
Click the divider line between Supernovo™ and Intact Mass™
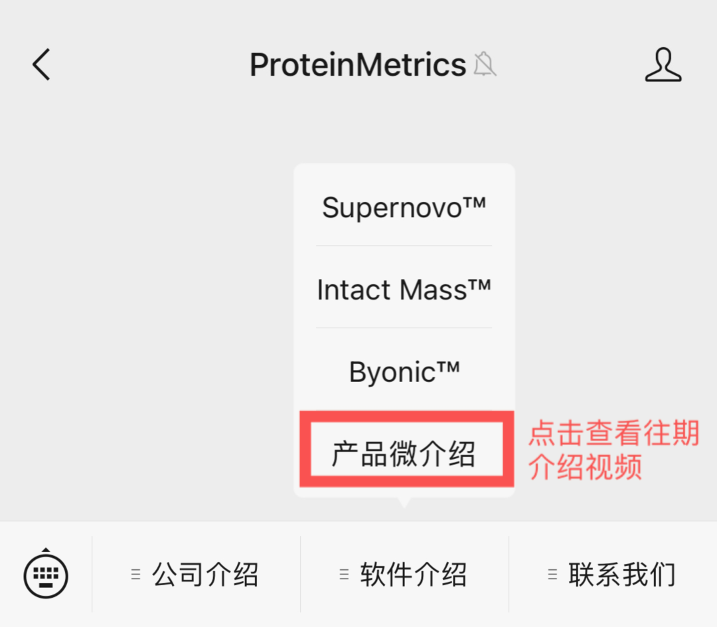click(404, 246)
